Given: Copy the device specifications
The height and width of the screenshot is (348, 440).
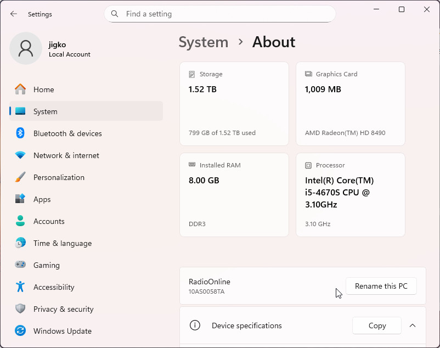Looking at the screenshot, I should coord(377,325).
